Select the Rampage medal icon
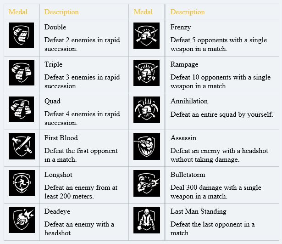This screenshot has width=282, height=244. pyautogui.click(x=147, y=73)
